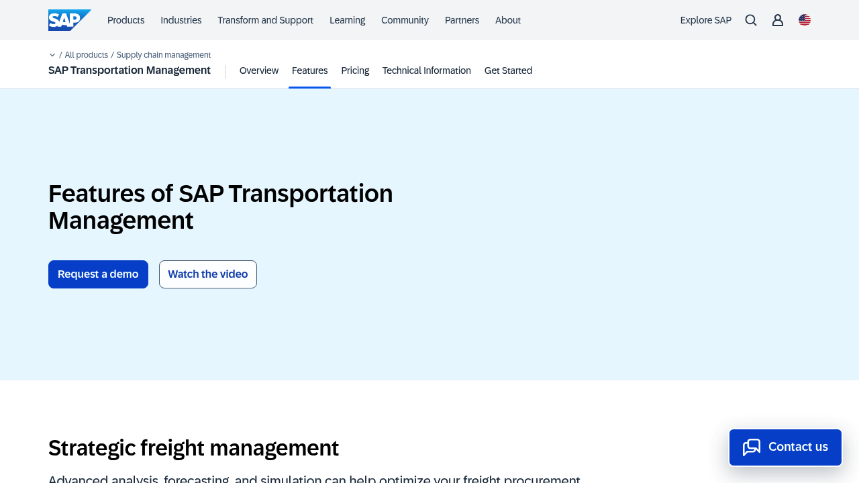Viewport: 859px width, 483px height.
Task: Open the Products menu
Action: tap(126, 20)
